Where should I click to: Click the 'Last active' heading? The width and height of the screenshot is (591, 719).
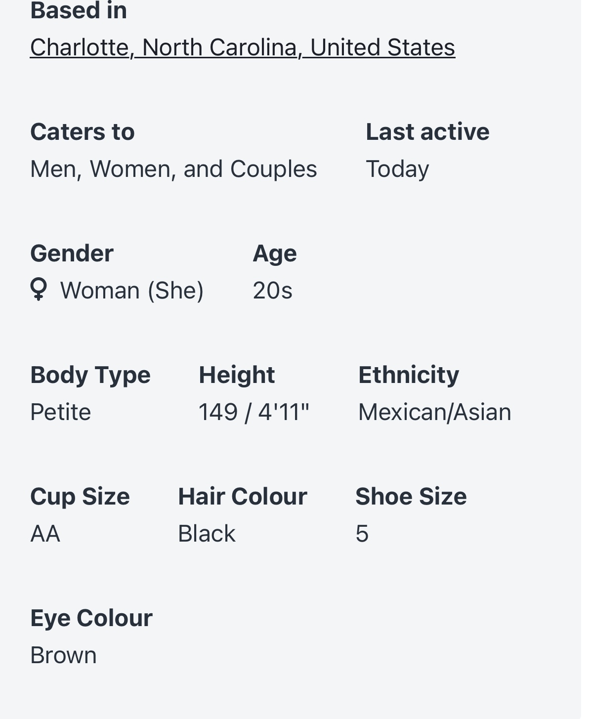427,132
